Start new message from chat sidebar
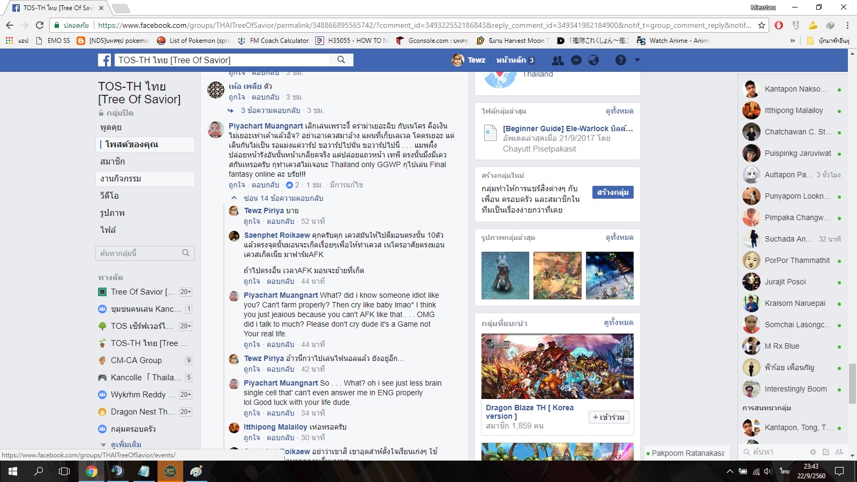The height and width of the screenshot is (482, 857). 826,452
